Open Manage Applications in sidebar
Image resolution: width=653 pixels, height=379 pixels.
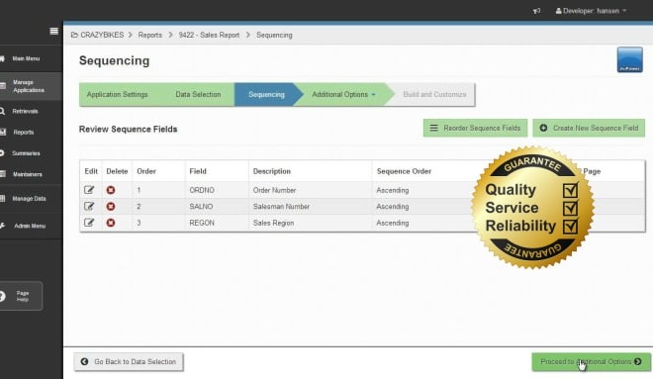click(29, 86)
